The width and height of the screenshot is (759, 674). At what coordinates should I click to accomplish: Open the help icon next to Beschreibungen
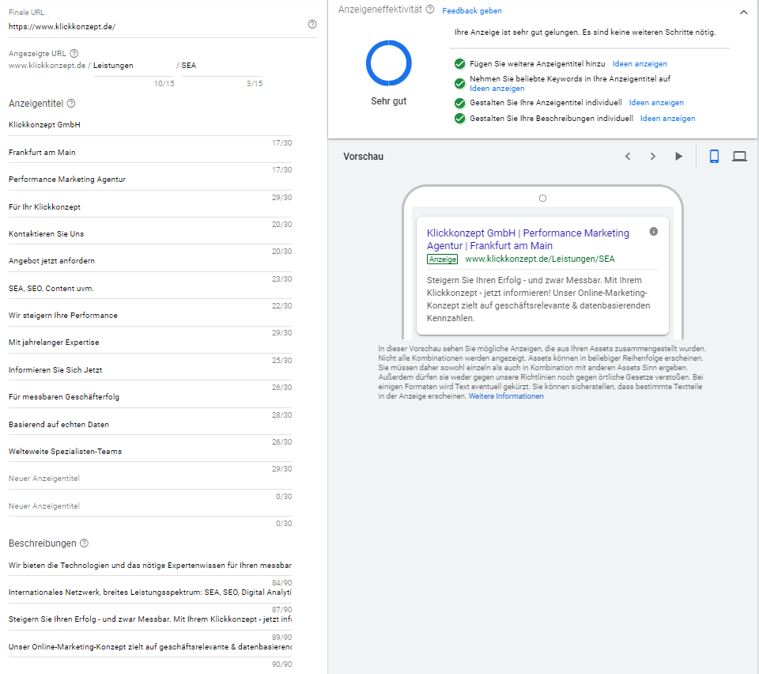click(85, 543)
